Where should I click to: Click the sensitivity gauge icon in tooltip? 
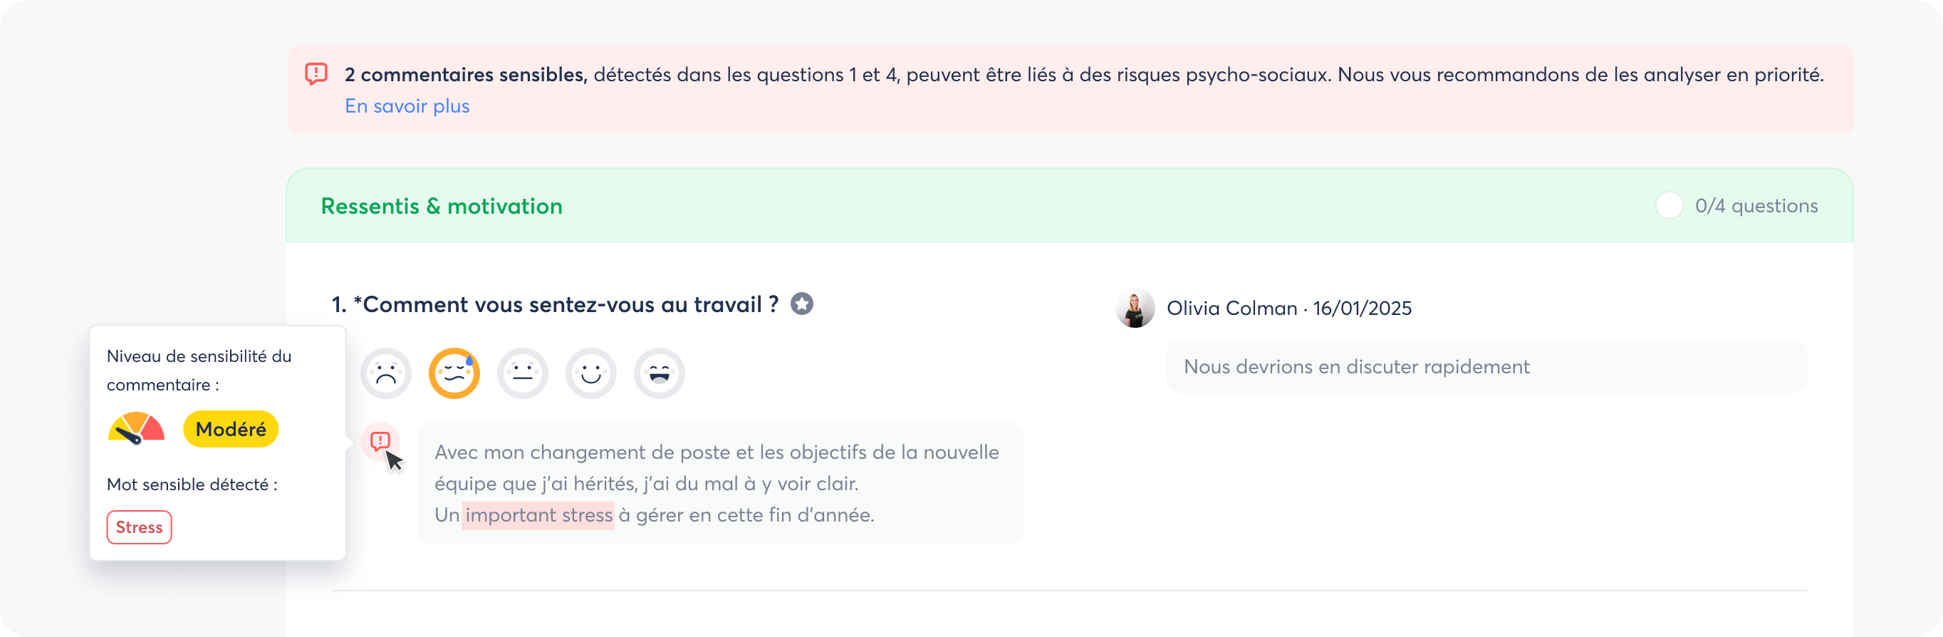click(137, 429)
